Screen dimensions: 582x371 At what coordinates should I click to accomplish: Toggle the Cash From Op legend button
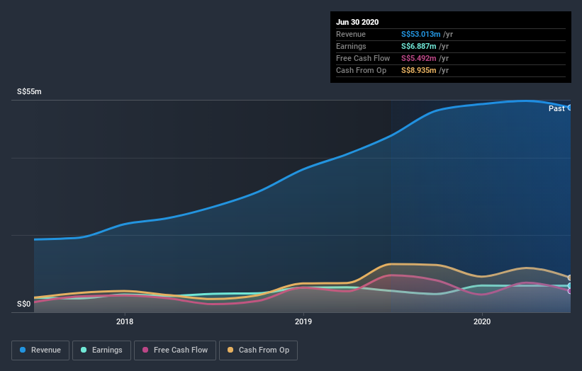tap(258, 350)
